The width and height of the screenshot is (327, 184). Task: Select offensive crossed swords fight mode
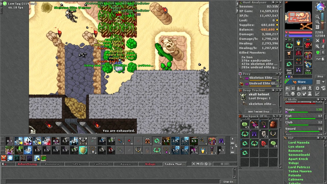click(318, 40)
